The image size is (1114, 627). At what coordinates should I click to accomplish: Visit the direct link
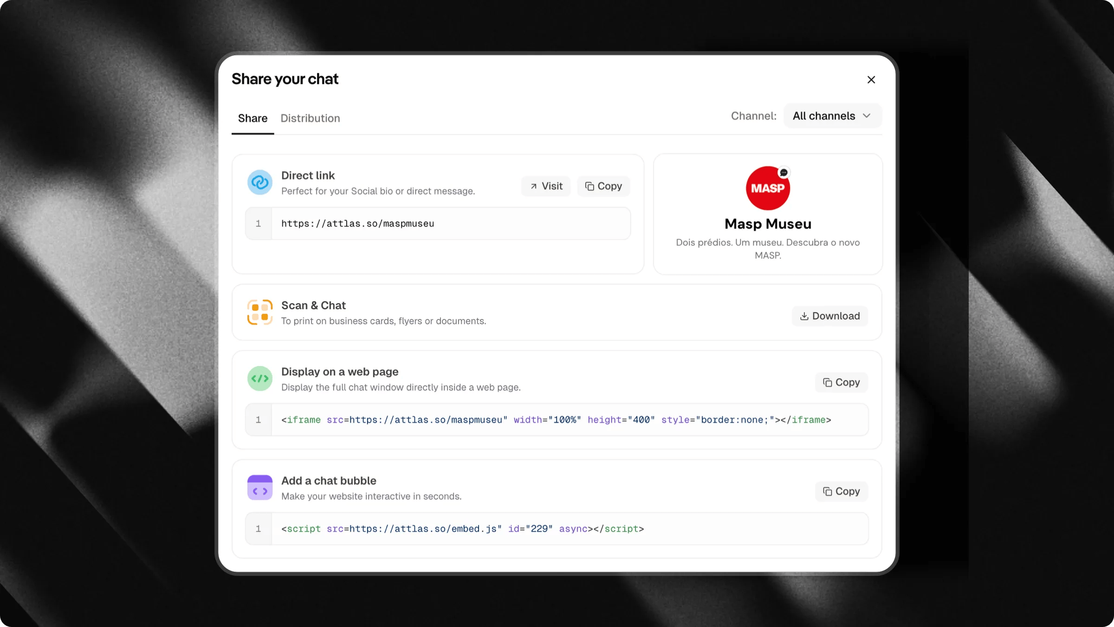(546, 186)
